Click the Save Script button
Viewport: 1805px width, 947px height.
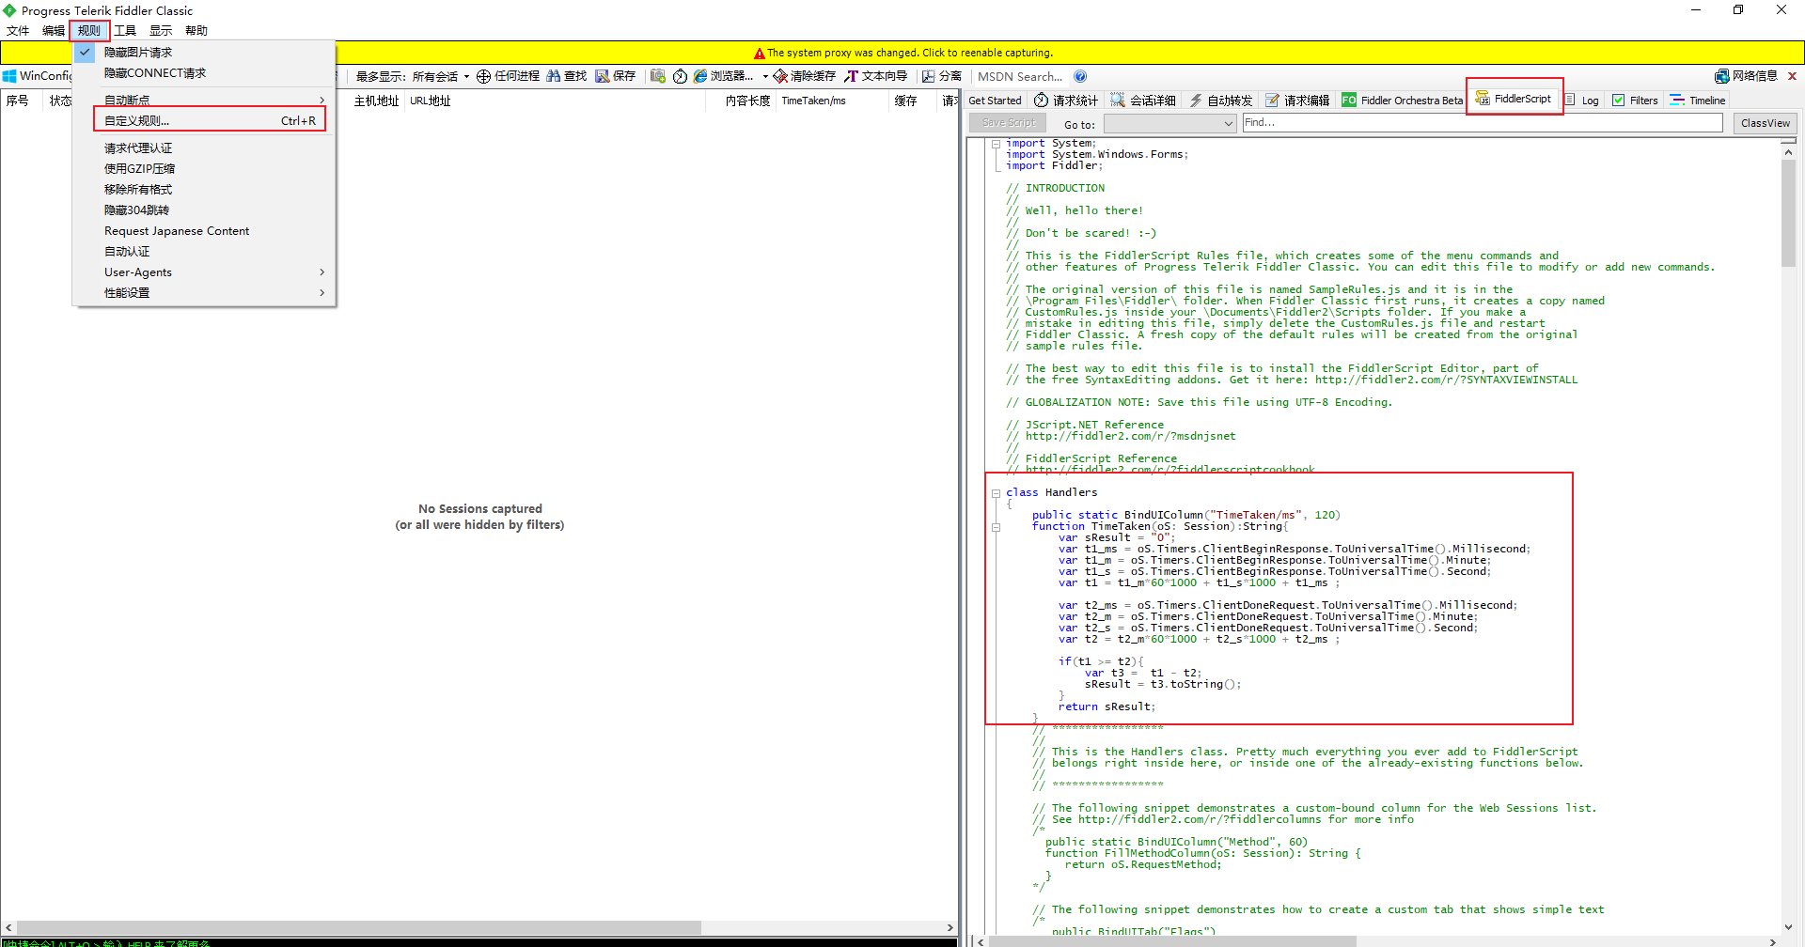tap(1008, 123)
